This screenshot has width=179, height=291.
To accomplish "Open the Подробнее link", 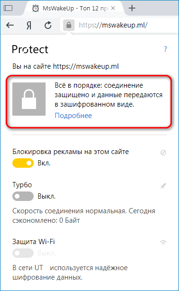I will [x=73, y=116].
